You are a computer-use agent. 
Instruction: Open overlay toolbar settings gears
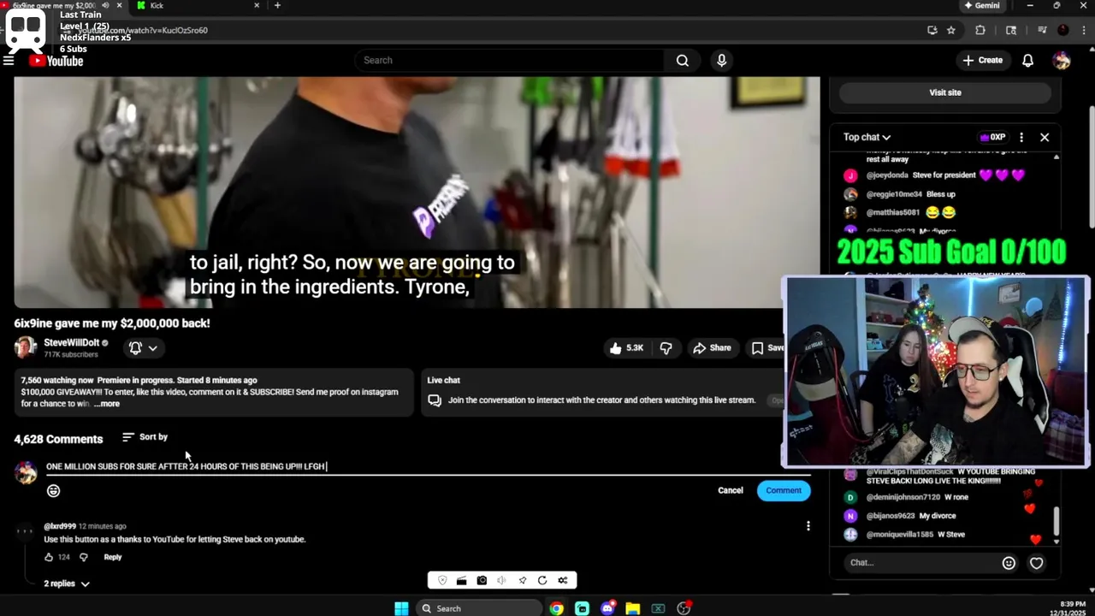click(562, 580)
